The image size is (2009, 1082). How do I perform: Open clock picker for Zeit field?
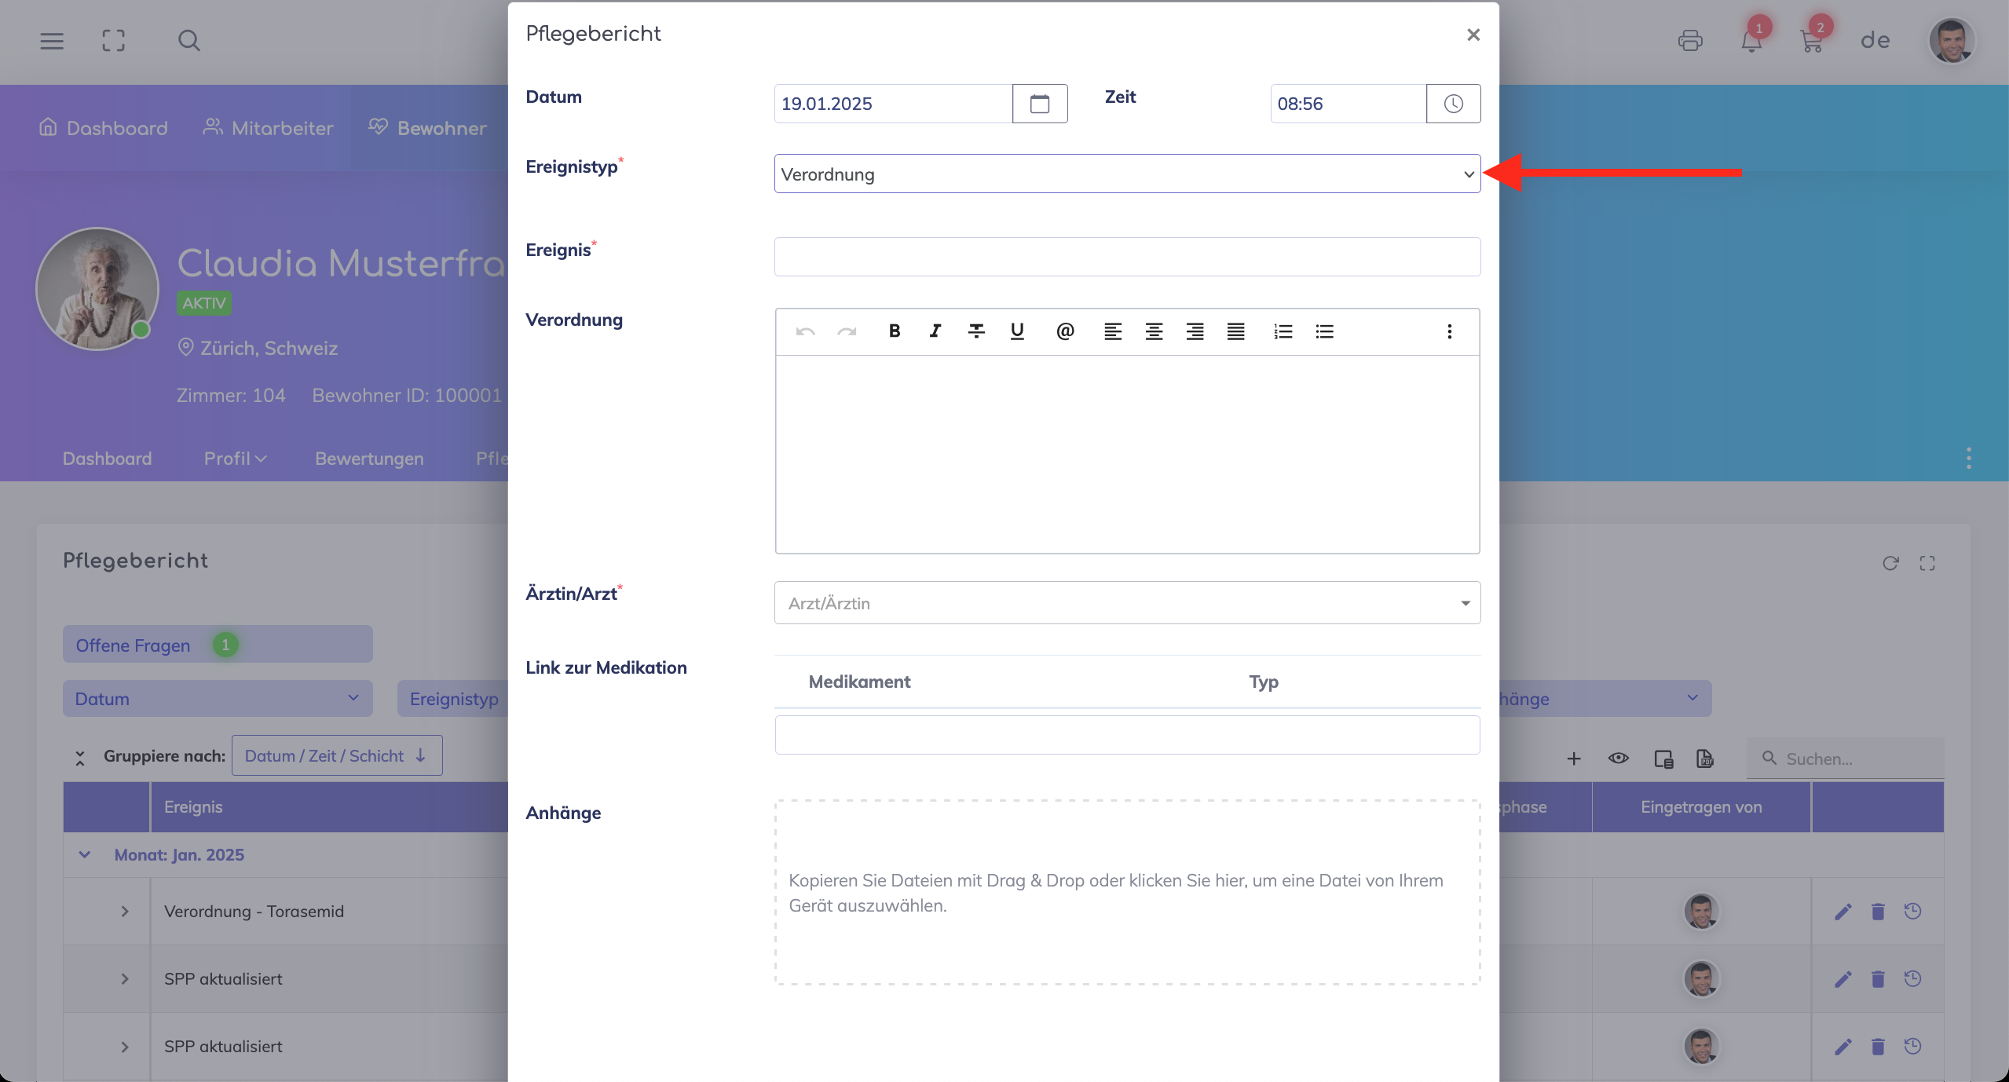1454,104
